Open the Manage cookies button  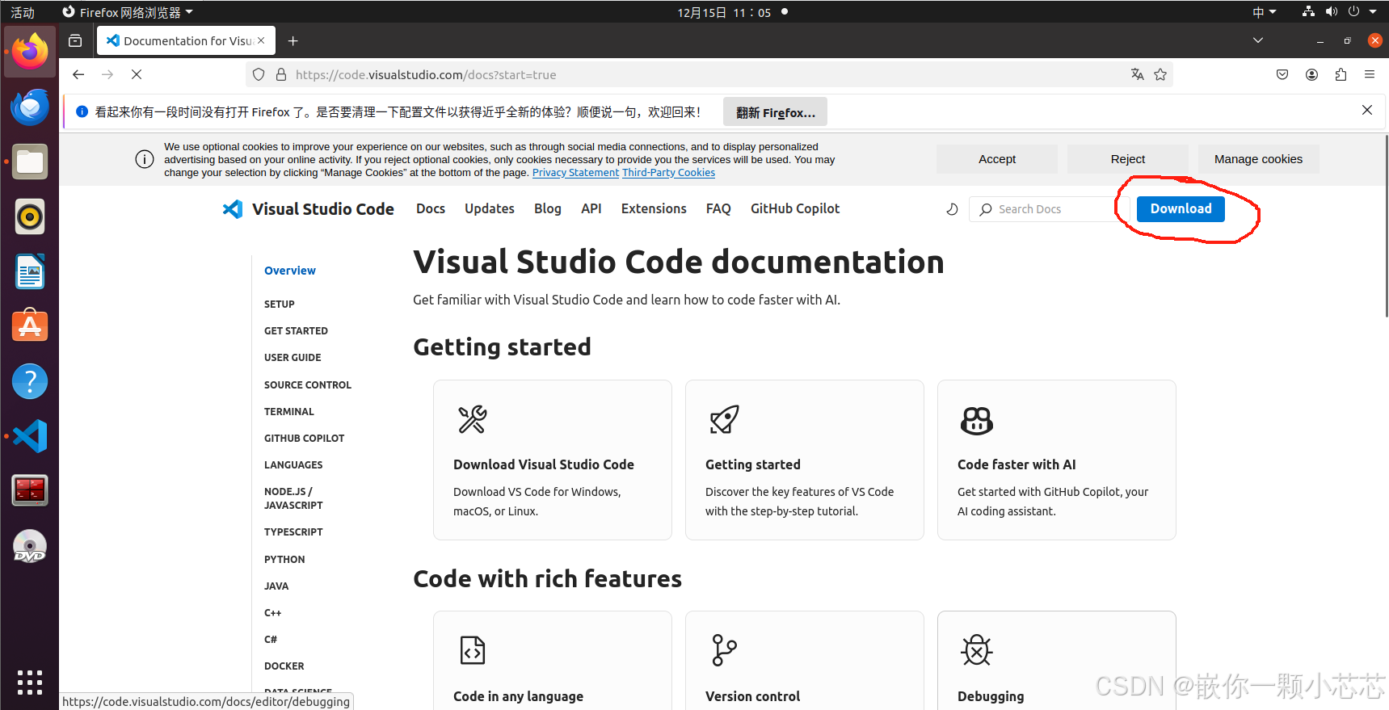[1259, 159]
